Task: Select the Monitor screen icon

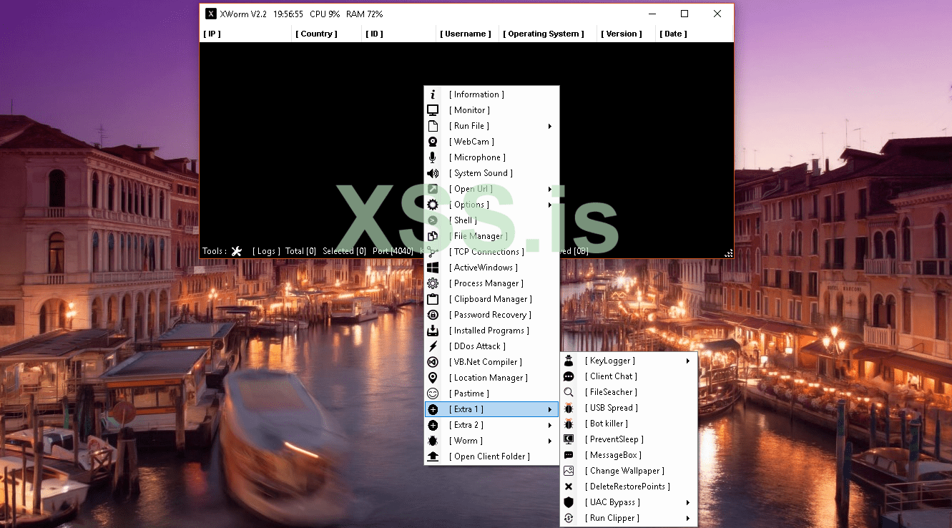Action: 433,110
